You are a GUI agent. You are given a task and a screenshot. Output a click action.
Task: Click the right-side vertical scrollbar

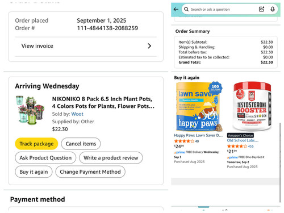[x=280, y=162]
